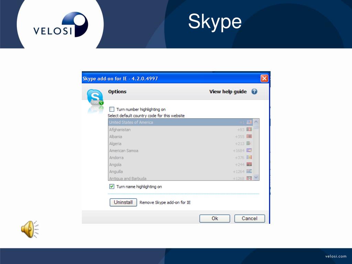Image resolution: width=352 pixels, height=264 pixels.
Task: Click the Anguilla flag icon
Action: pos(249,171)
